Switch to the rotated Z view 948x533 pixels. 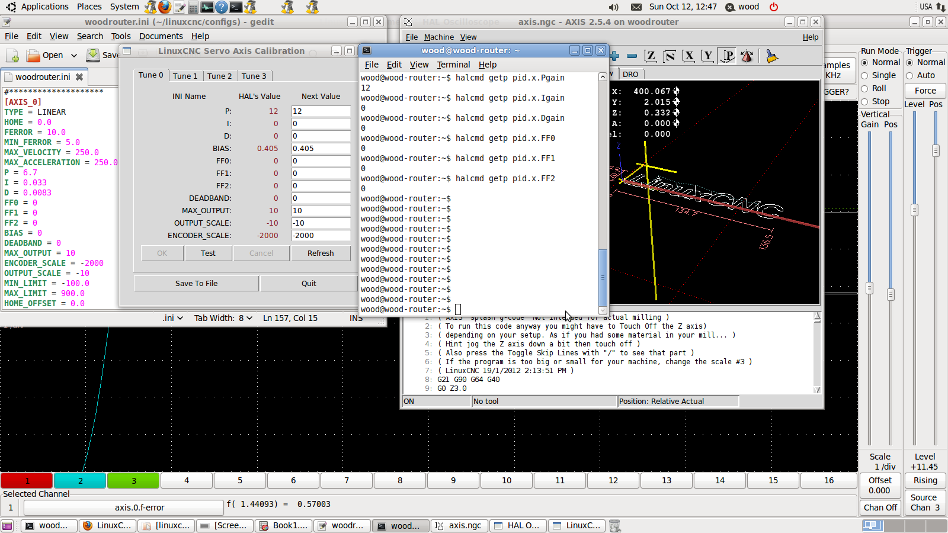670,56
